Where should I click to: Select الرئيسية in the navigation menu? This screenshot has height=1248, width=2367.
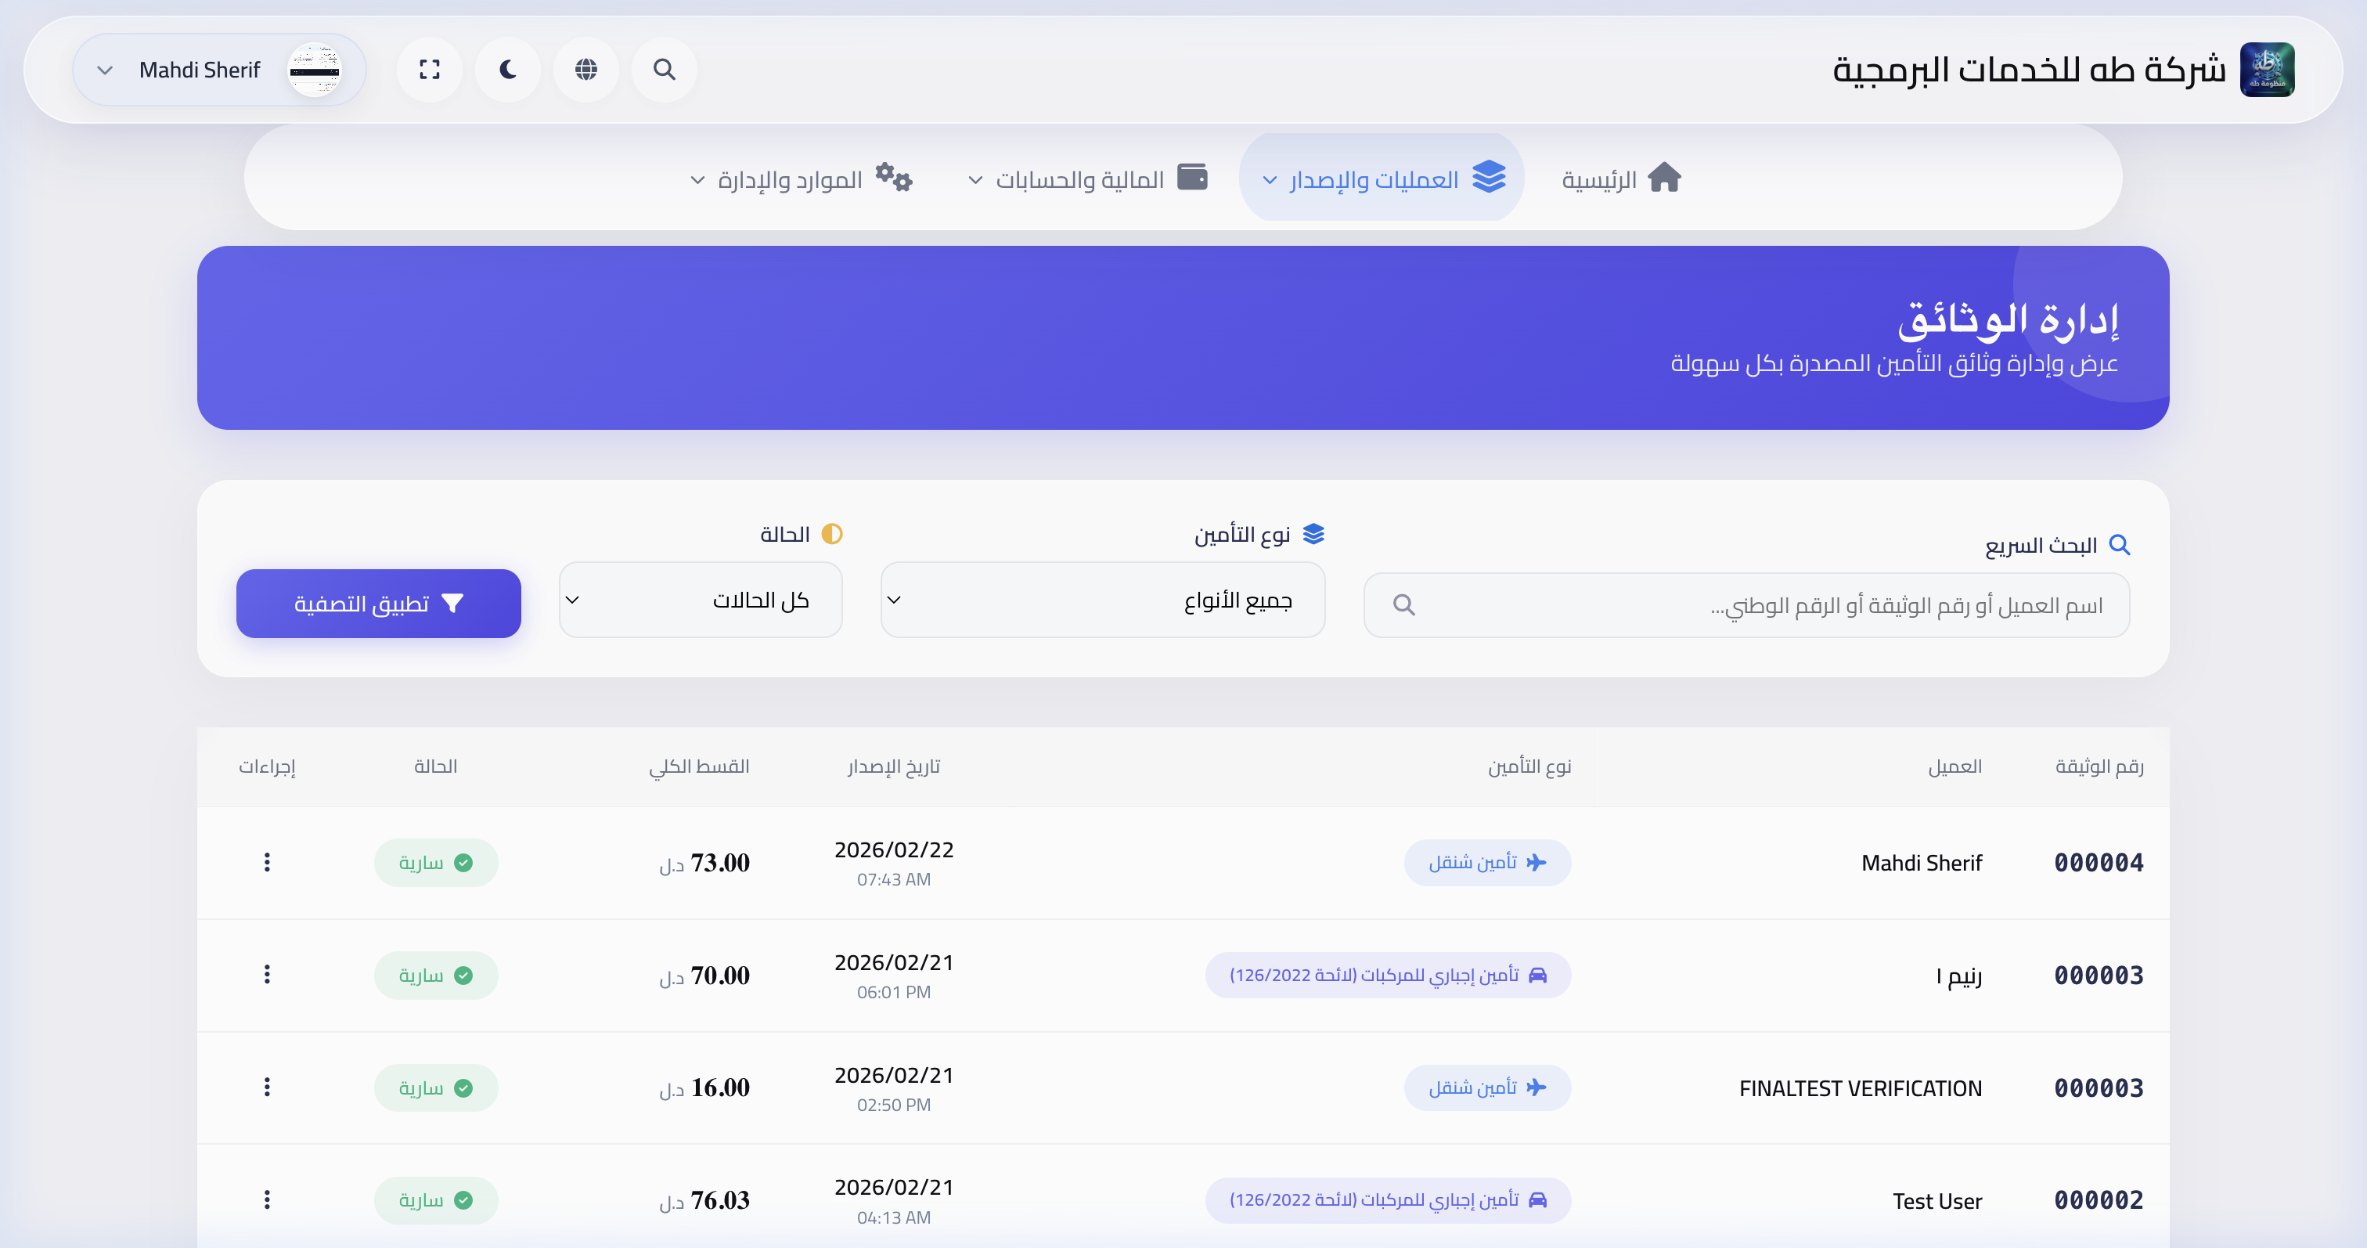[1623, 178]
